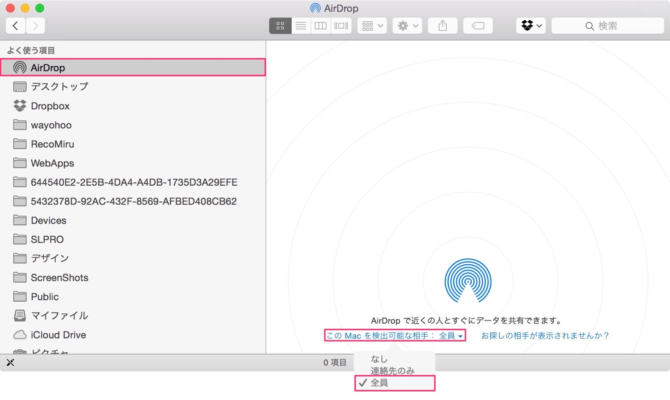Image resolution: width=670 pixels, height=400 pixels.
Task: Open the SLPRO folder in sidebar
Action: (133, 240)
